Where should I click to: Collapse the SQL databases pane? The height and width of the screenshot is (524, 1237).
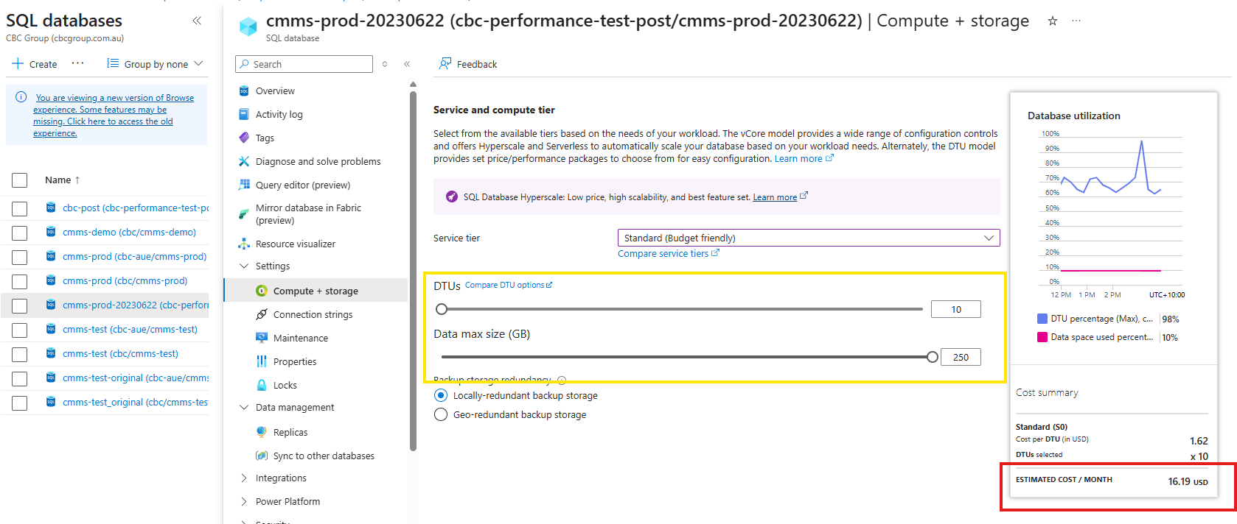[x=197, y=21]
